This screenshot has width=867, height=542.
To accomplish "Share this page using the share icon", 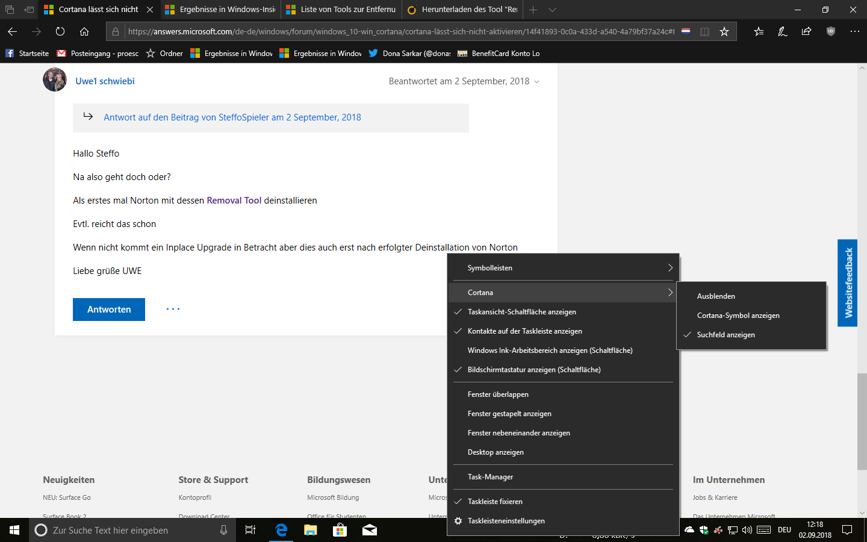I will (x=807, y=31).
